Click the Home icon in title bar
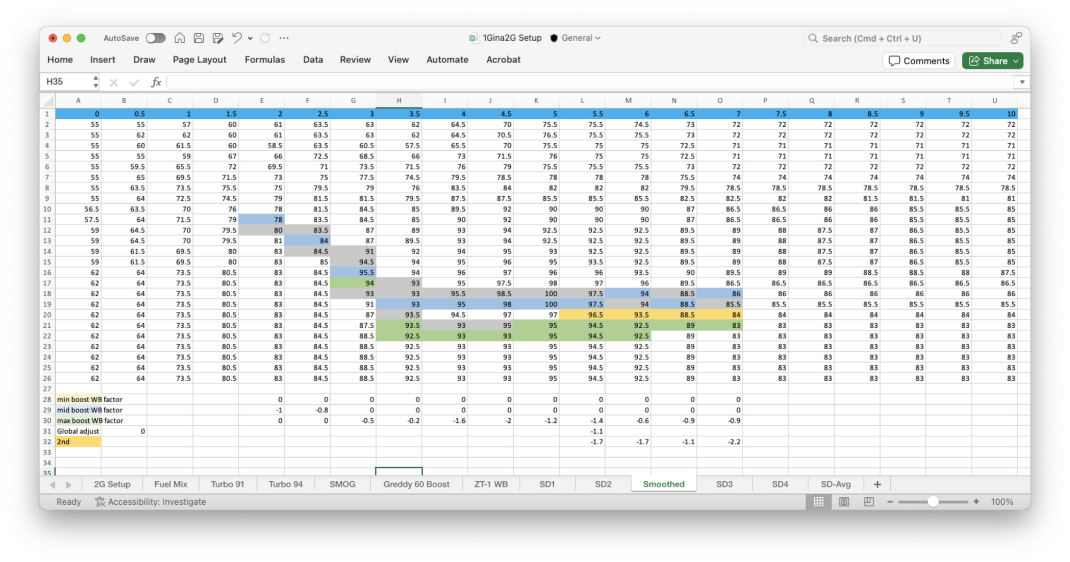1070x562 pixels. (x=180, y=38)
